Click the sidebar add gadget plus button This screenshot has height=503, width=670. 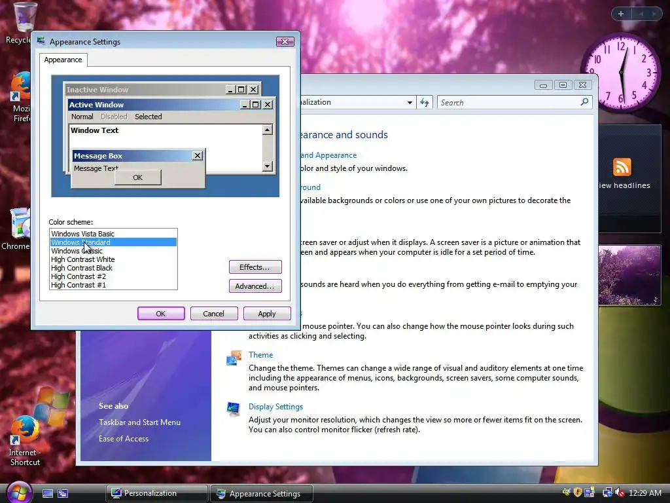coord(621,14)
